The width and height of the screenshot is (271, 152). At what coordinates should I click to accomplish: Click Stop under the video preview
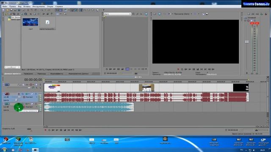(198, 69)
